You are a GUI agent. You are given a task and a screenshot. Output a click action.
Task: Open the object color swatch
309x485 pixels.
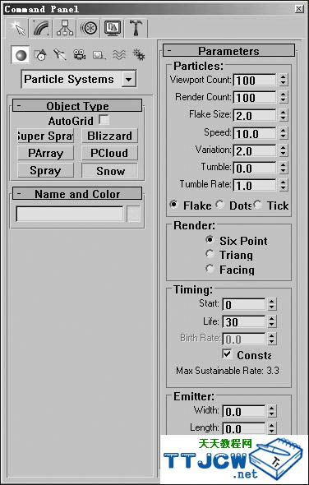134,214
